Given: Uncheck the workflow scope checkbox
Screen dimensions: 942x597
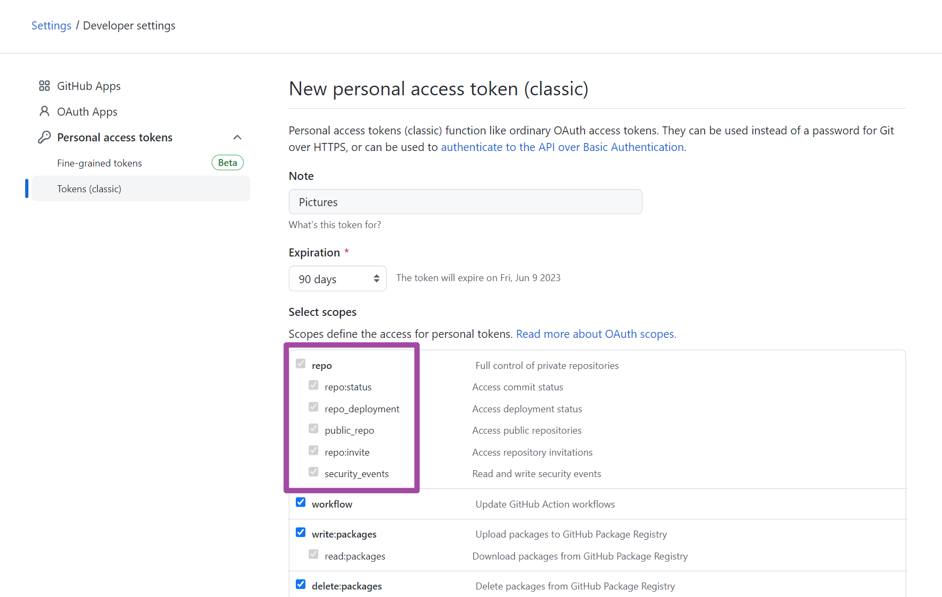Looking at the screenshot, I should [301, 502].
